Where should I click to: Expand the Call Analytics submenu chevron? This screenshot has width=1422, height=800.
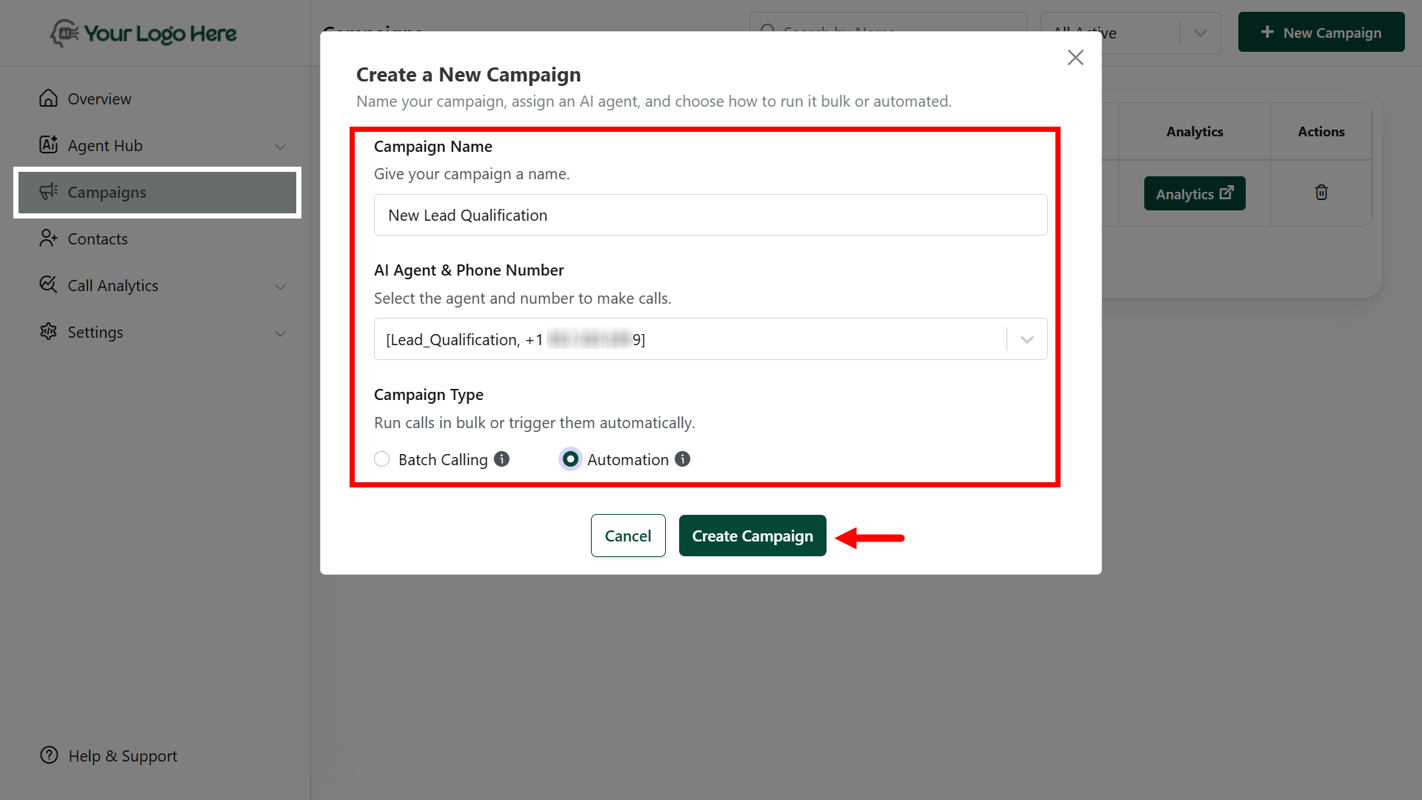(280, 287)
